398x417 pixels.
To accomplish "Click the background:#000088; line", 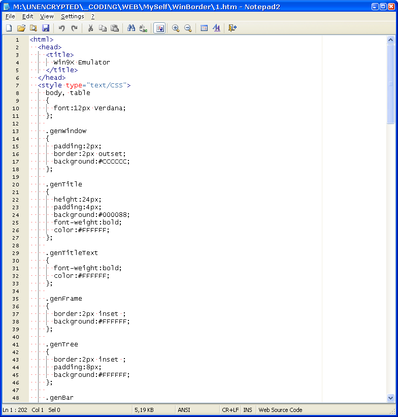I will tap(92, 215).
